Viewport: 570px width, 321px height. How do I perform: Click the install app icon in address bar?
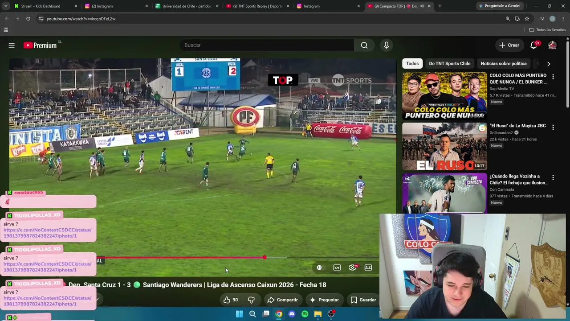517,19
